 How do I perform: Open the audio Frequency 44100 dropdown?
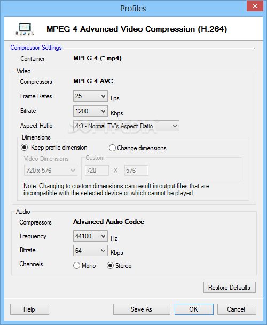tap(90, 236)
